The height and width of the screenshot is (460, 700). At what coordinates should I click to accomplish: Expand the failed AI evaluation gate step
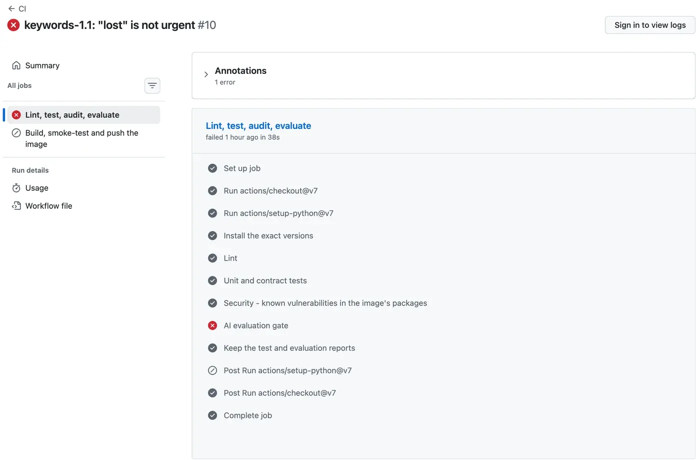point(256,326)
